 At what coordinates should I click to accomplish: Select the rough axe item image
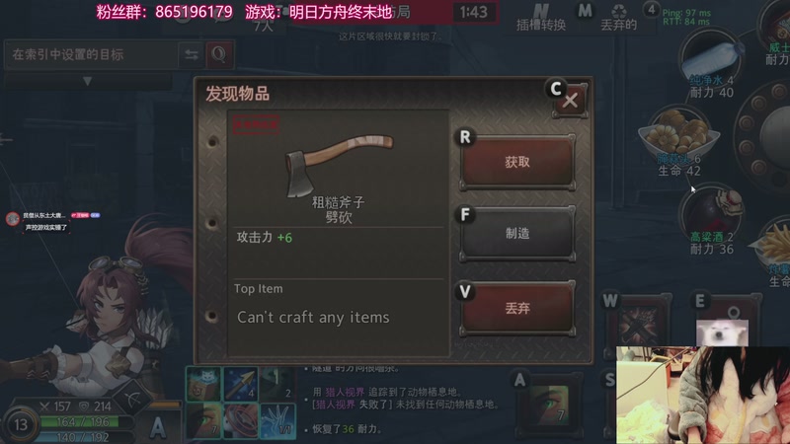click(x=339, y=165)
